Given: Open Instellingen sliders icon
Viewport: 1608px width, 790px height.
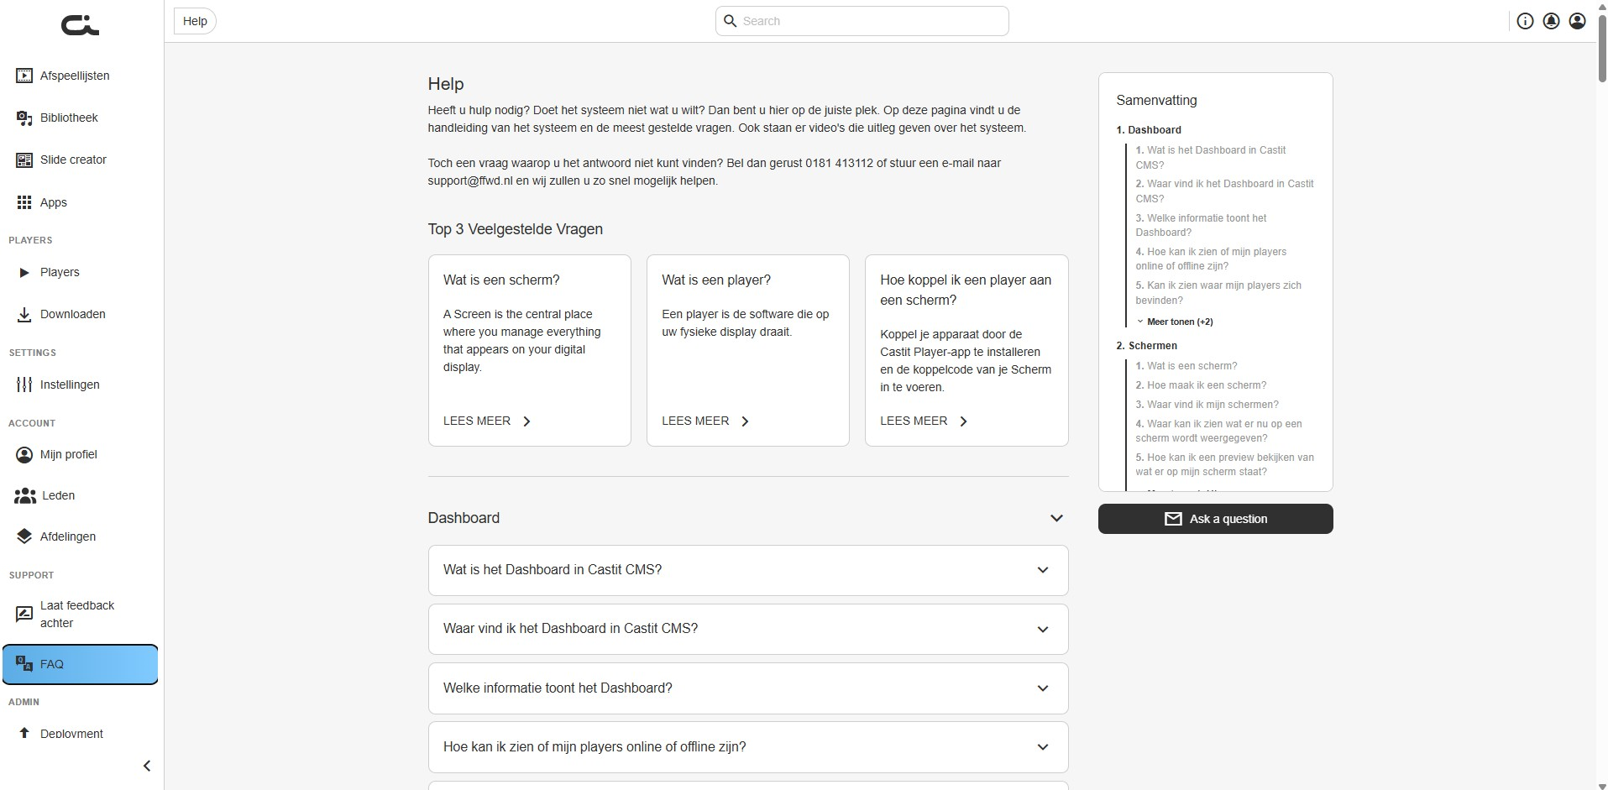Looking at the screenshot, I should click(24, 385).
